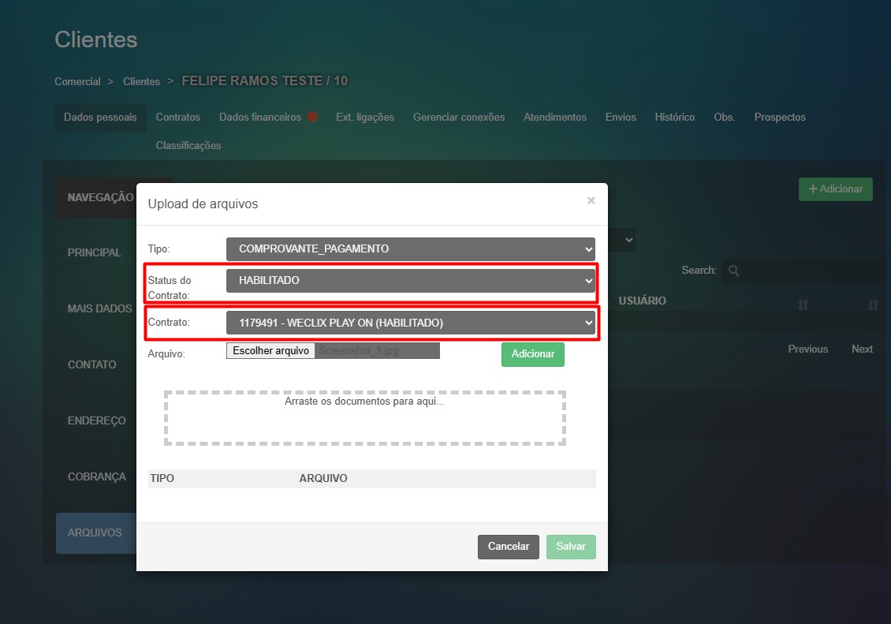
Task: Click the red alert badge on Dados financeiros
Action: pyautogui.click(x=312, y=117)
